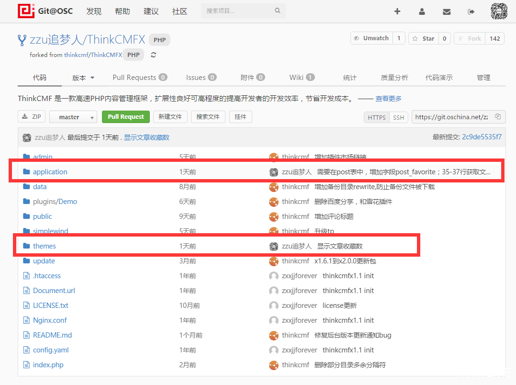Expand the 版本 dropdown tab

83,78
